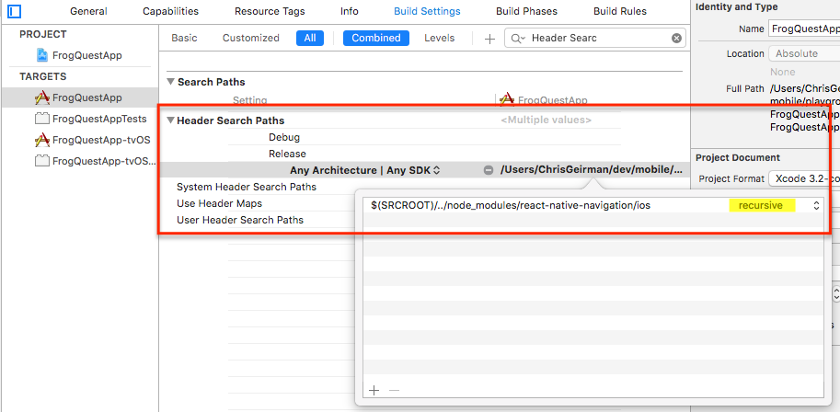Select the Debug configuration row
This screenshot has height=412, width=840.
point(284,137)
